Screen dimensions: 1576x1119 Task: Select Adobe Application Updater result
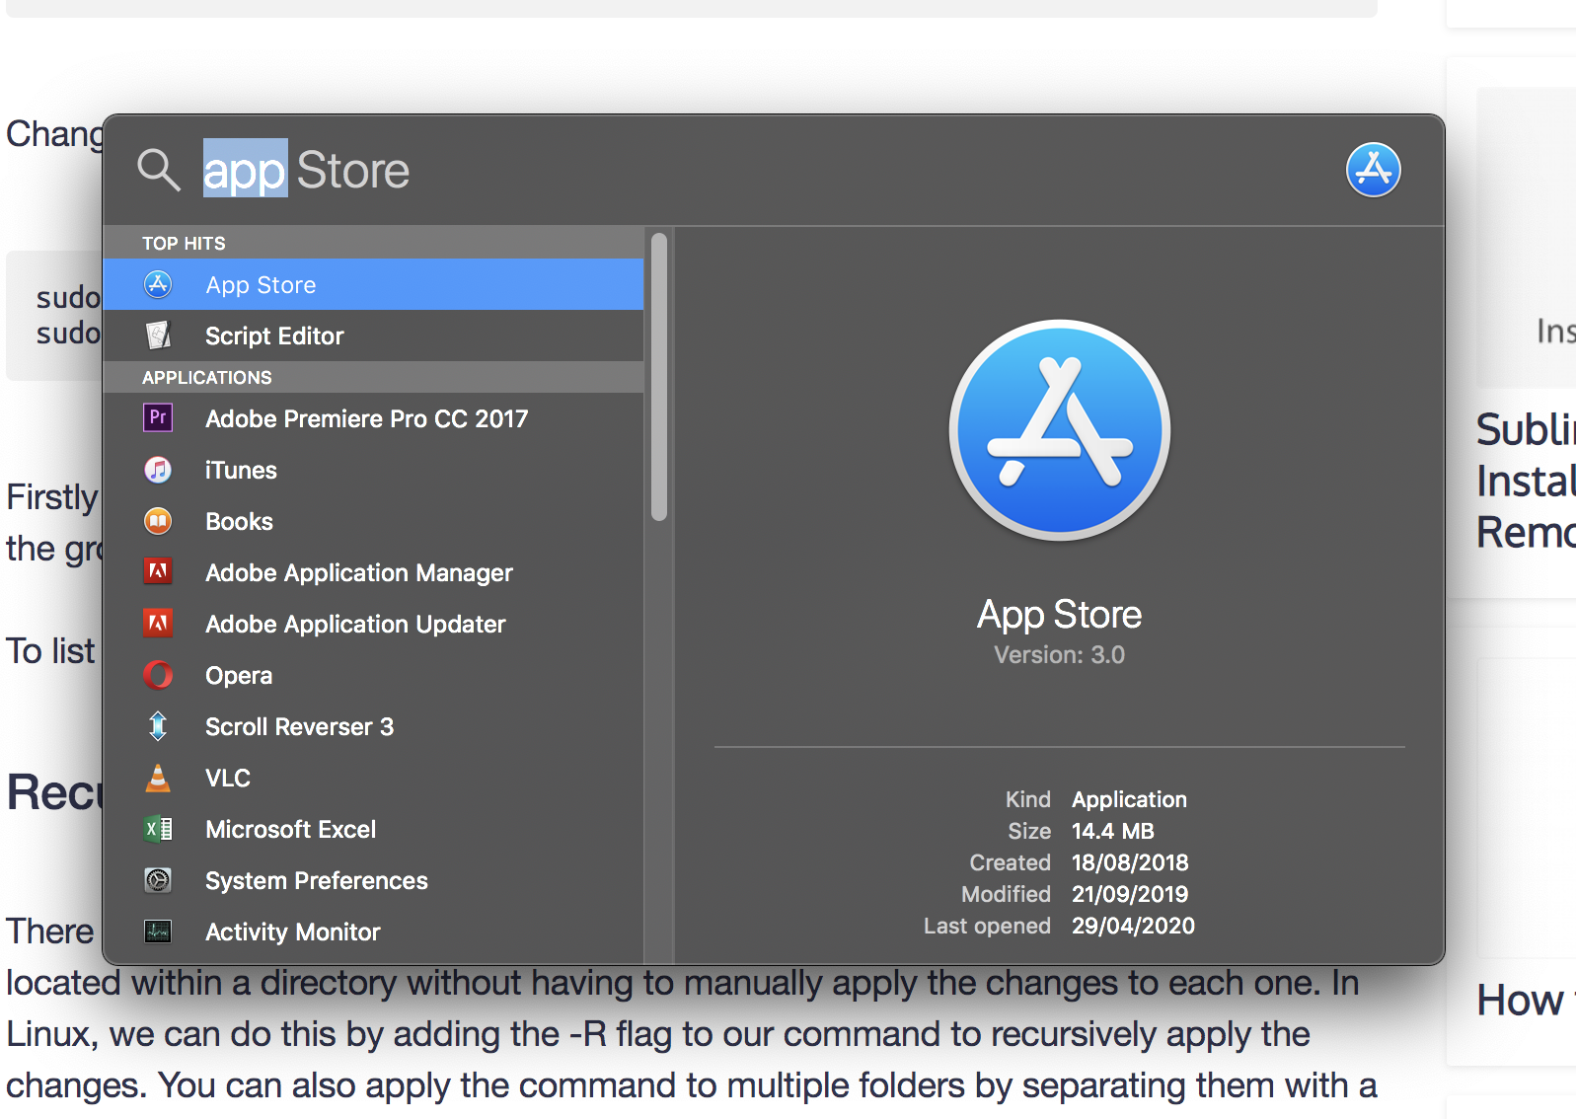[373, 624]
